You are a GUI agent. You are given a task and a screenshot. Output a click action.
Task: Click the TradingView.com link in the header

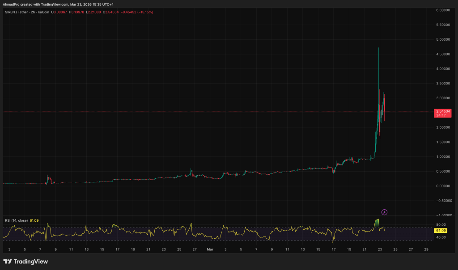click(54, 5)
